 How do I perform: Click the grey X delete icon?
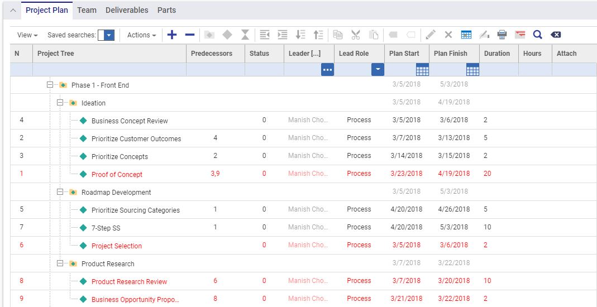[x=448, y=35]
